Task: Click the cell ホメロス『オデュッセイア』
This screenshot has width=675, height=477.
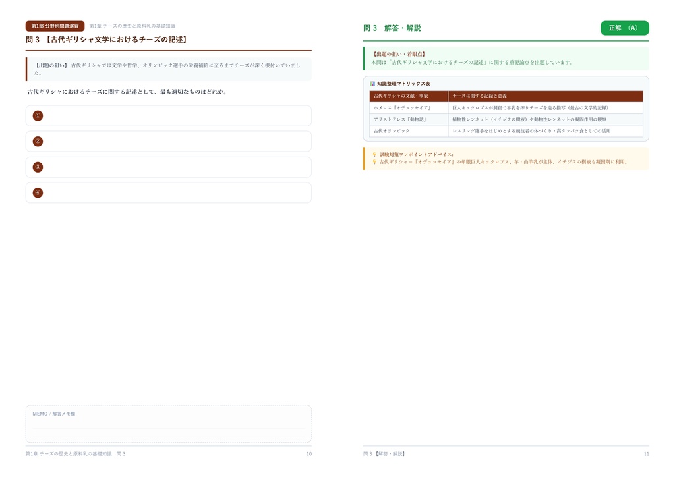Action: tap(409, 108)
